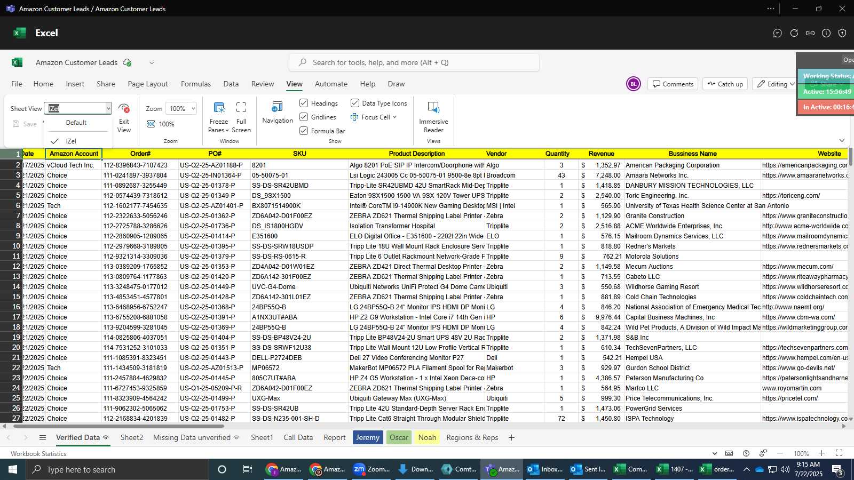Click the Freeze Panes icon

pyautogui.click(x=219, y=108)
